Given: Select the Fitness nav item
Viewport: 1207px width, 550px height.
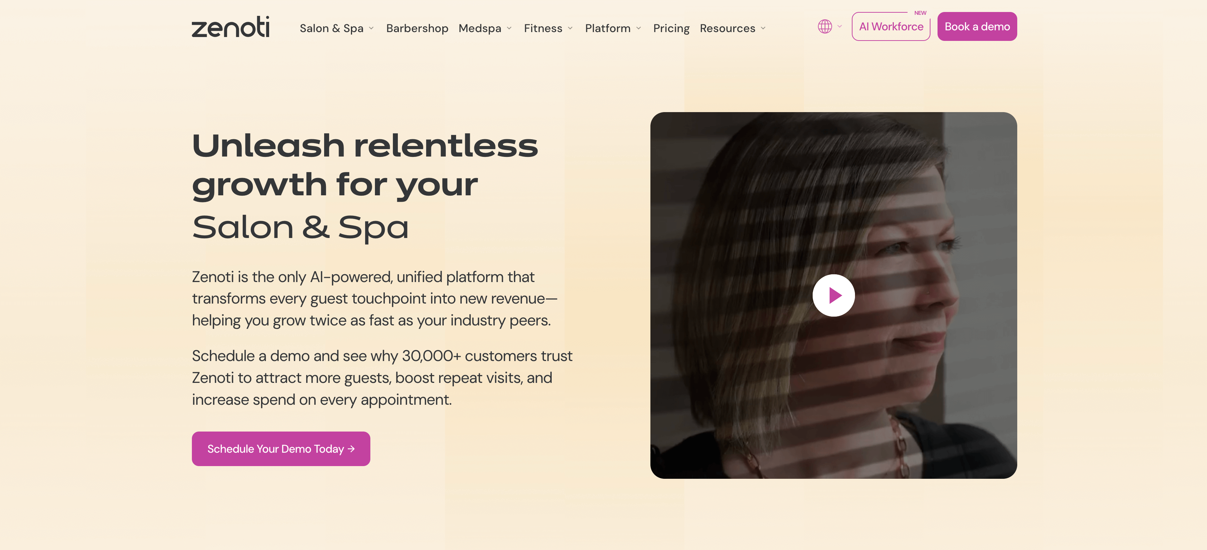Looking at the screenshot, I should point(543,29).
